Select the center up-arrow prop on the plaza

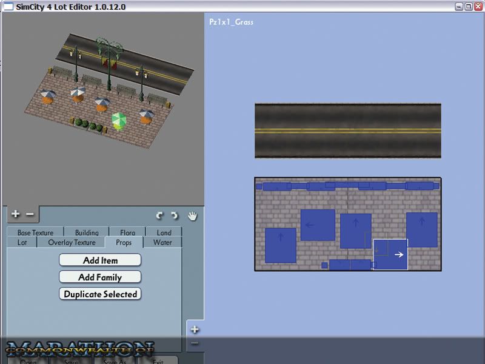[x=356, y=231]
